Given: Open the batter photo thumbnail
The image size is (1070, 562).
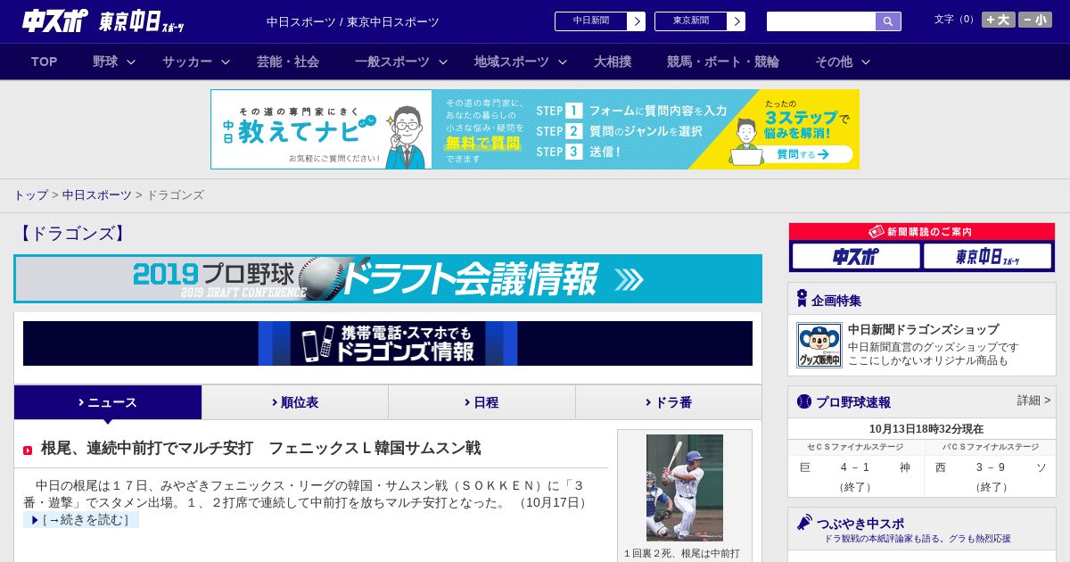Looking at the screenshot, I should [685, 488].
